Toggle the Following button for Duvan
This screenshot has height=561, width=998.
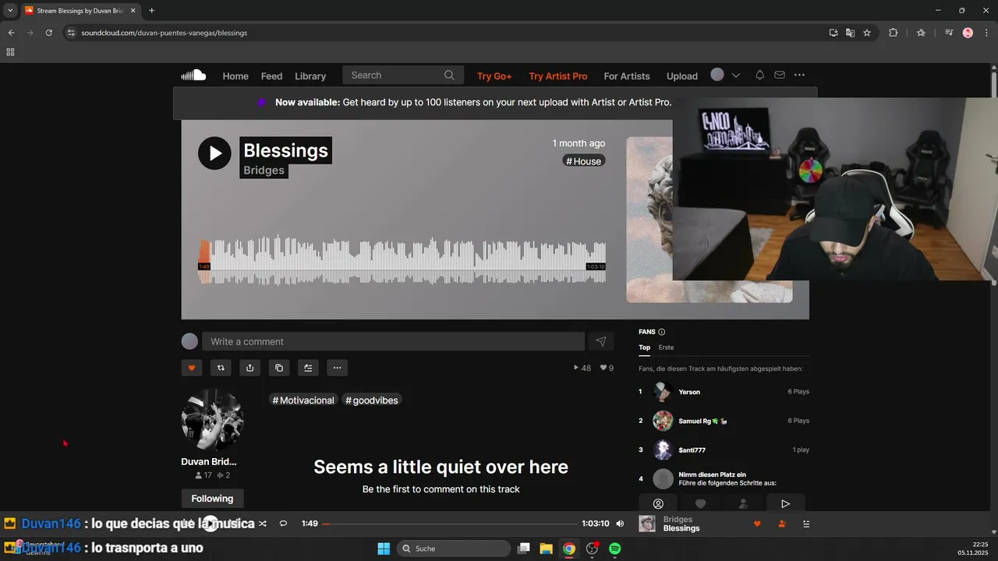212,499
